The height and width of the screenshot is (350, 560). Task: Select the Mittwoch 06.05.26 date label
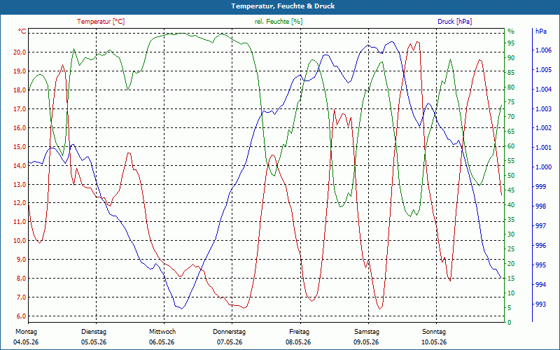tap(162, 337)
